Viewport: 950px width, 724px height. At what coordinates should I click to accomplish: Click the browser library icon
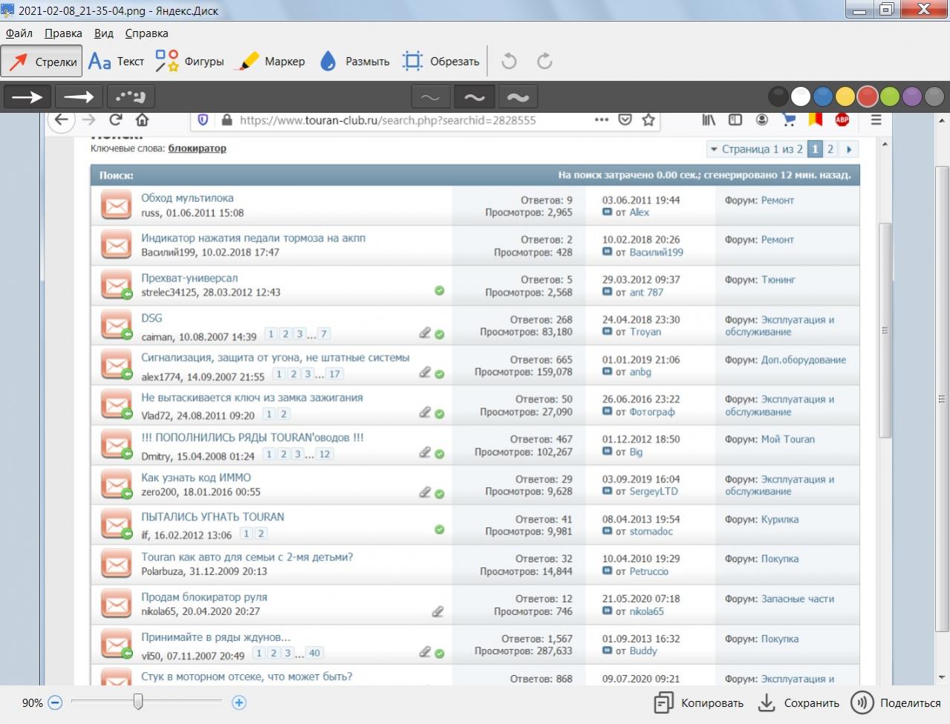pos(709,120)
